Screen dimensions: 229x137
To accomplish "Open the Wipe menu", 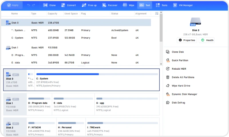I will point(128,5).
